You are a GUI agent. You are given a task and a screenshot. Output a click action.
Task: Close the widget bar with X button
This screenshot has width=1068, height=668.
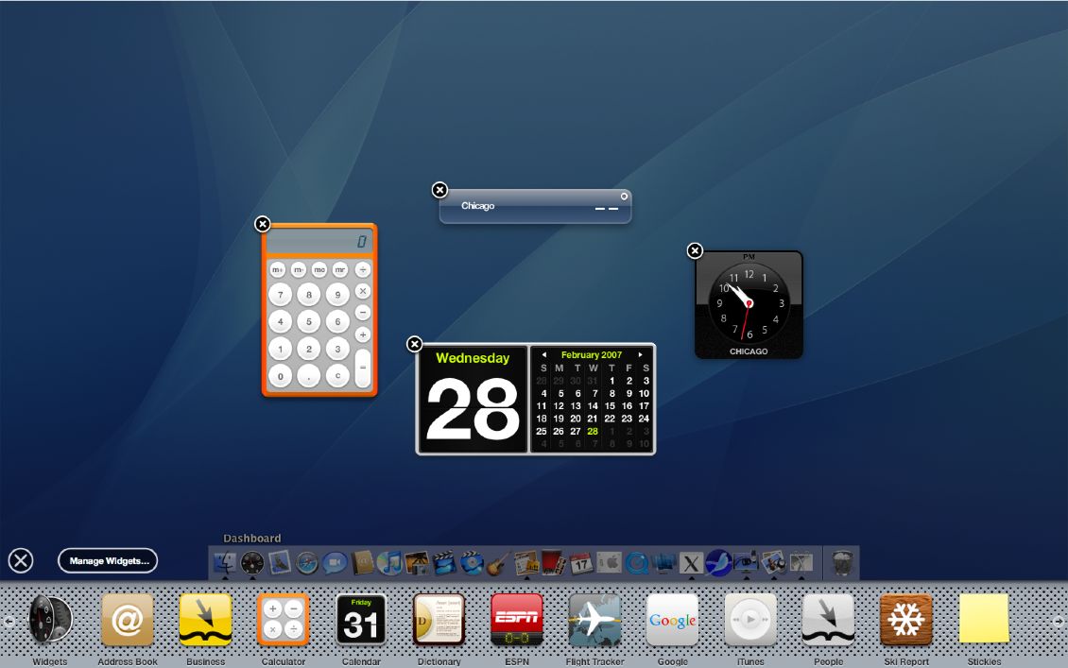tap(21, 560)
